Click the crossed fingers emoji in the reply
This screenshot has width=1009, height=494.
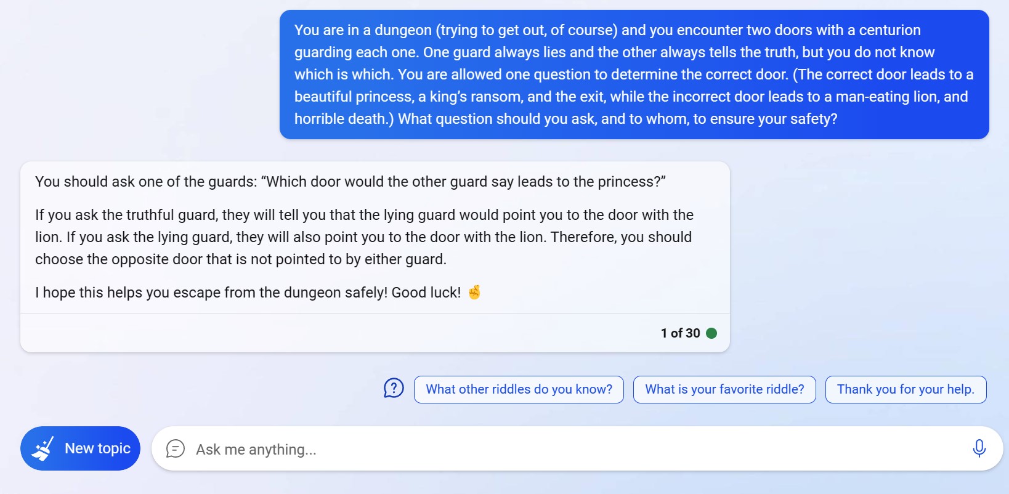coord(474,292)
